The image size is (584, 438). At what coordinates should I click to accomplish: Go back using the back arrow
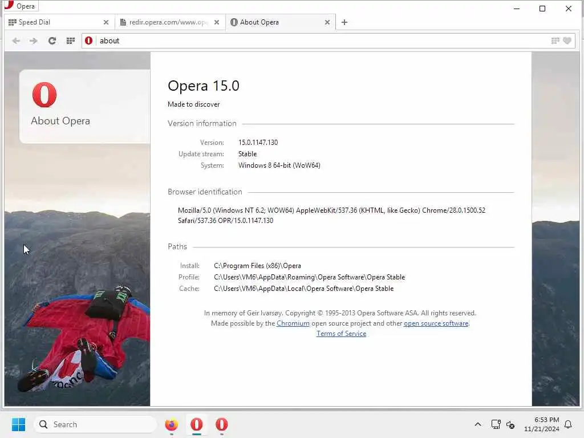coord(16,41)
